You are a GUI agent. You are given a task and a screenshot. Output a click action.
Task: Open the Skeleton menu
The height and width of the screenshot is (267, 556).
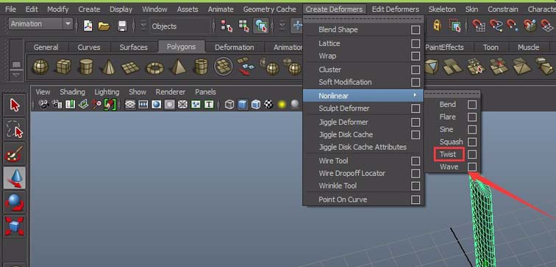click(x=442, y=10)
